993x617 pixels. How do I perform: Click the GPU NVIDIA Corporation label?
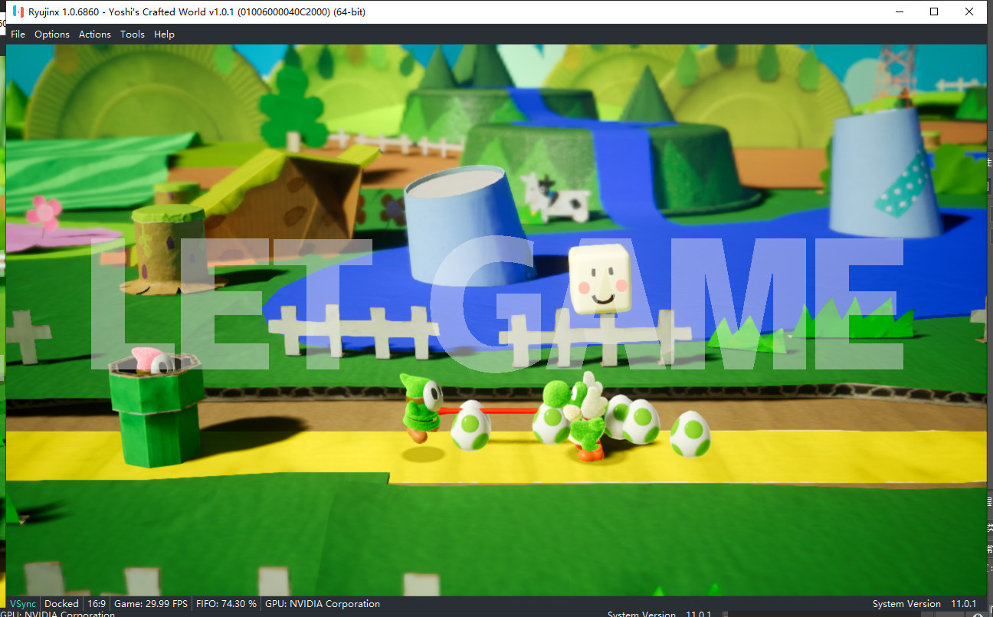322,604
